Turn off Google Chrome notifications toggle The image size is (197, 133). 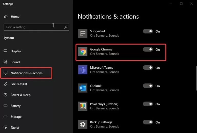tap(148, 49)
